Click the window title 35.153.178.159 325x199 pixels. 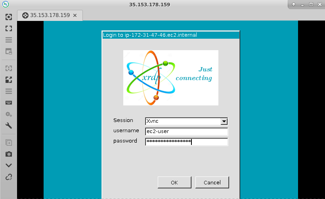point(150,5)
